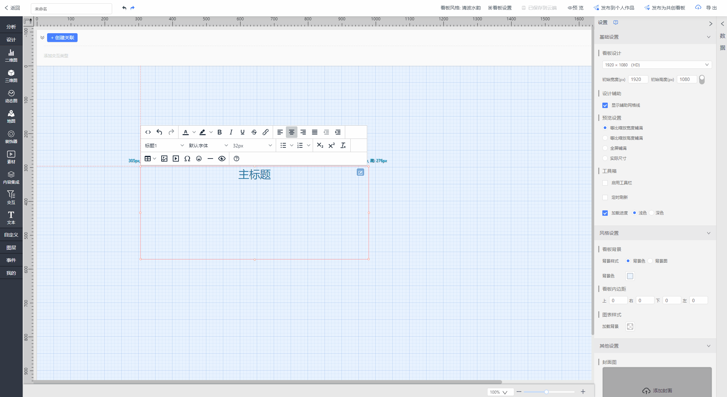Image resolution: width=727 pixels, height=397 pixels.
Task: Open the 1920 × 1080 resolution dropdown
Action: click(x=657, y=65)
